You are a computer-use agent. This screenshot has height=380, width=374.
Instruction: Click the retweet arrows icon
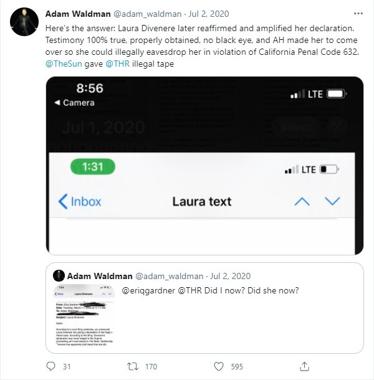[133, 366]
